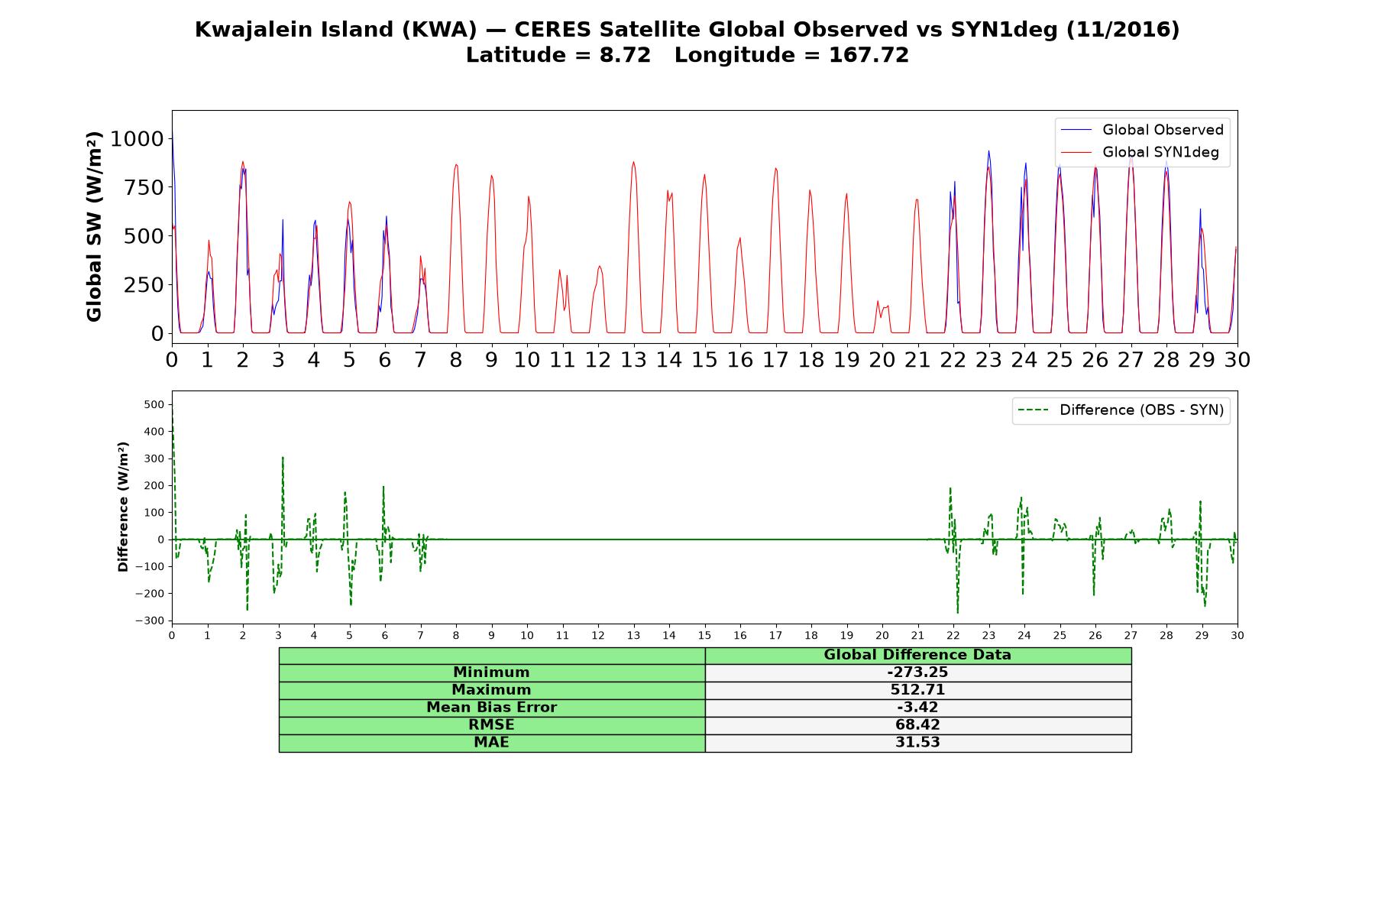Click the Minimum value -273.25 cell

[x=917, y=672]
